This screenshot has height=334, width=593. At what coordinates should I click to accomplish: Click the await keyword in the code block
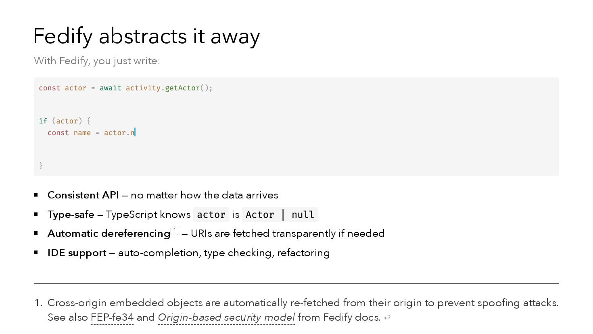tap(110, 88)
